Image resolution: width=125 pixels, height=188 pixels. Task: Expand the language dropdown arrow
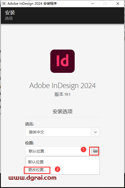click(95, 132)
